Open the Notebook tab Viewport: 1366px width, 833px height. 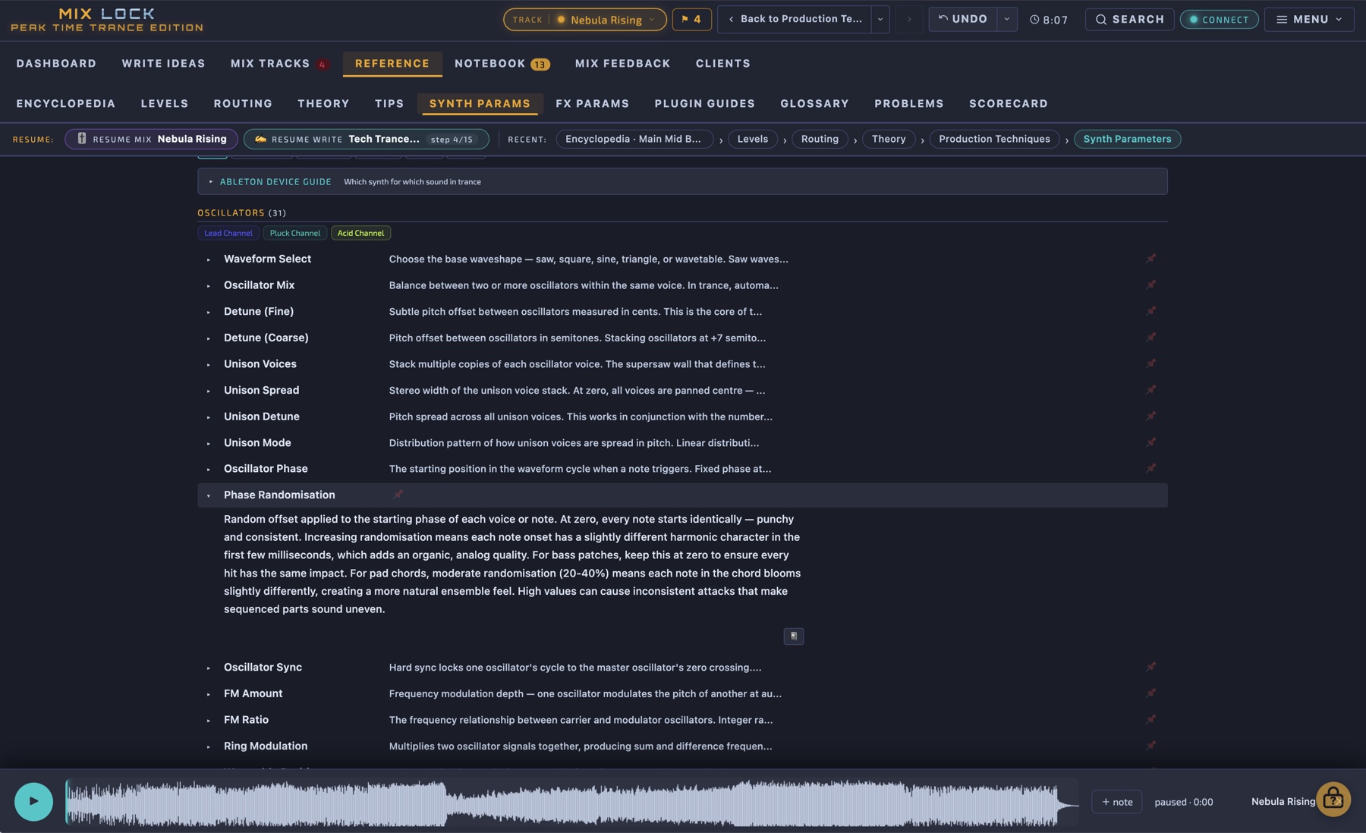tap(502, 64)
